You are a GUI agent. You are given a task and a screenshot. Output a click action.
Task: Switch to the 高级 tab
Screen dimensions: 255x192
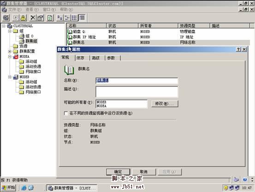pos(95,58)
